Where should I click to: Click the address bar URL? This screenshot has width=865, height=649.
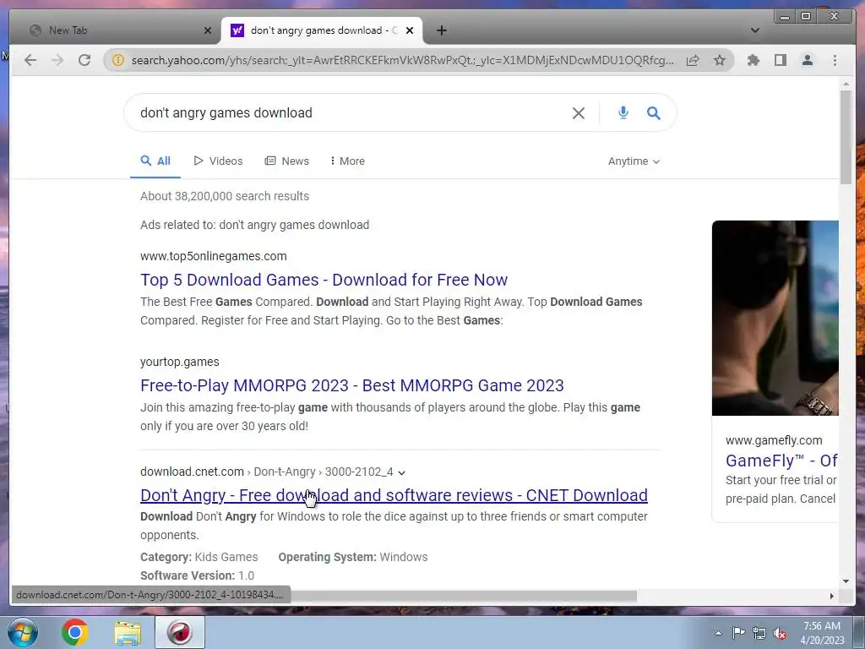tap(403, 60)
